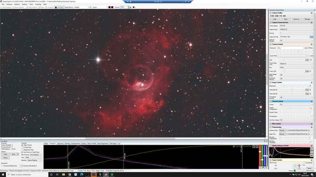Toggle Logarithmic Horizontal Axis checkbox

click(234, 146)
